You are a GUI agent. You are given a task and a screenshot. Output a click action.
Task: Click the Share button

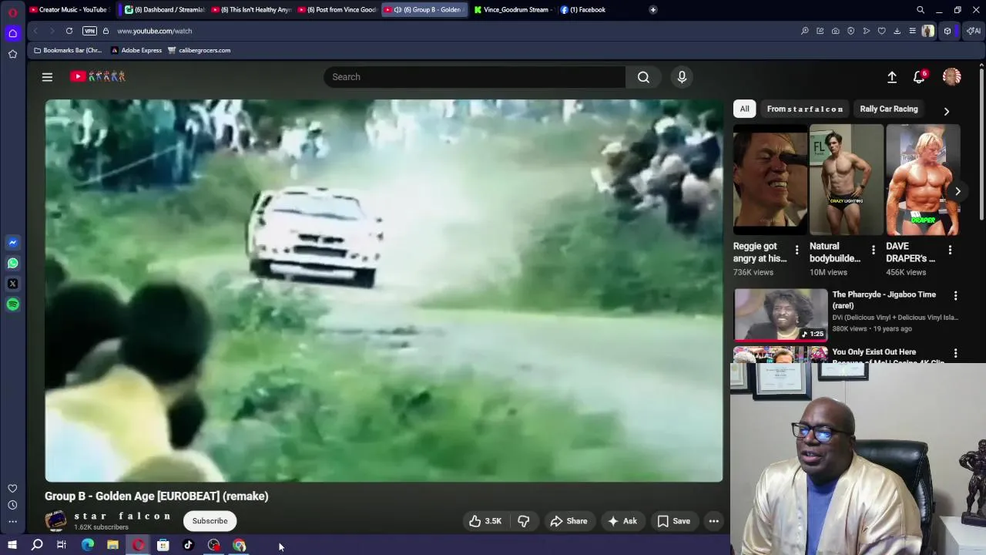point(568,521)
